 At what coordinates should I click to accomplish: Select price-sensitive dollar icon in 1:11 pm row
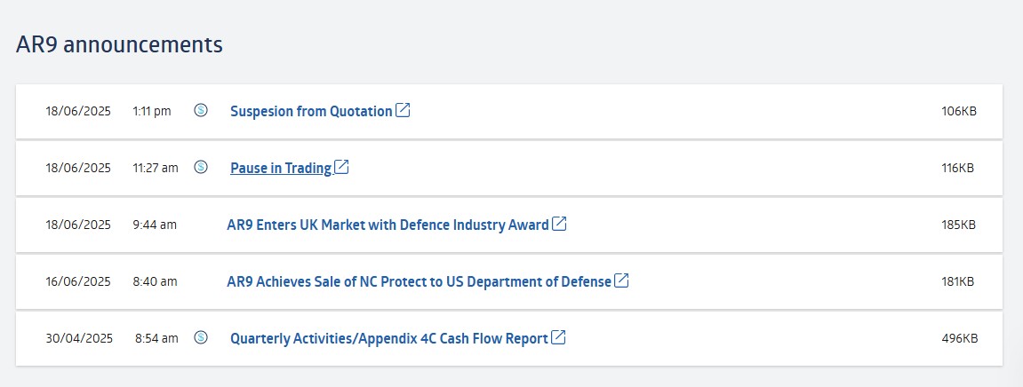[x=201, y=111]
